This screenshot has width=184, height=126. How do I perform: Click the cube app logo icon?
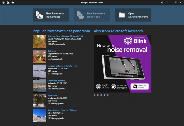(3, 3)
